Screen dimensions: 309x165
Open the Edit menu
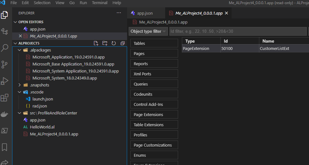pyautogui.click(x=25, y=3)
